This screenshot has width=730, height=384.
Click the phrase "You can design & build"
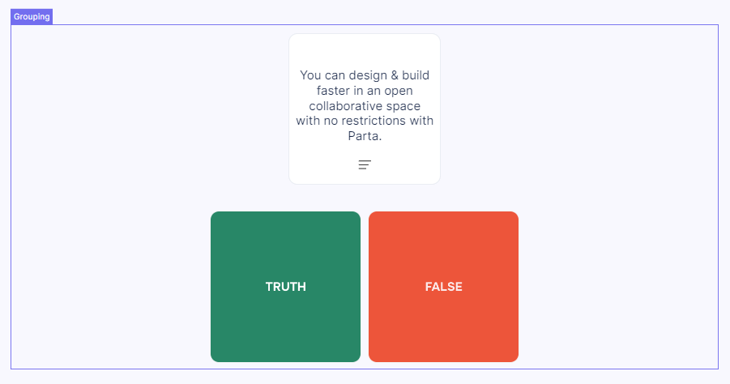(365, 75)
